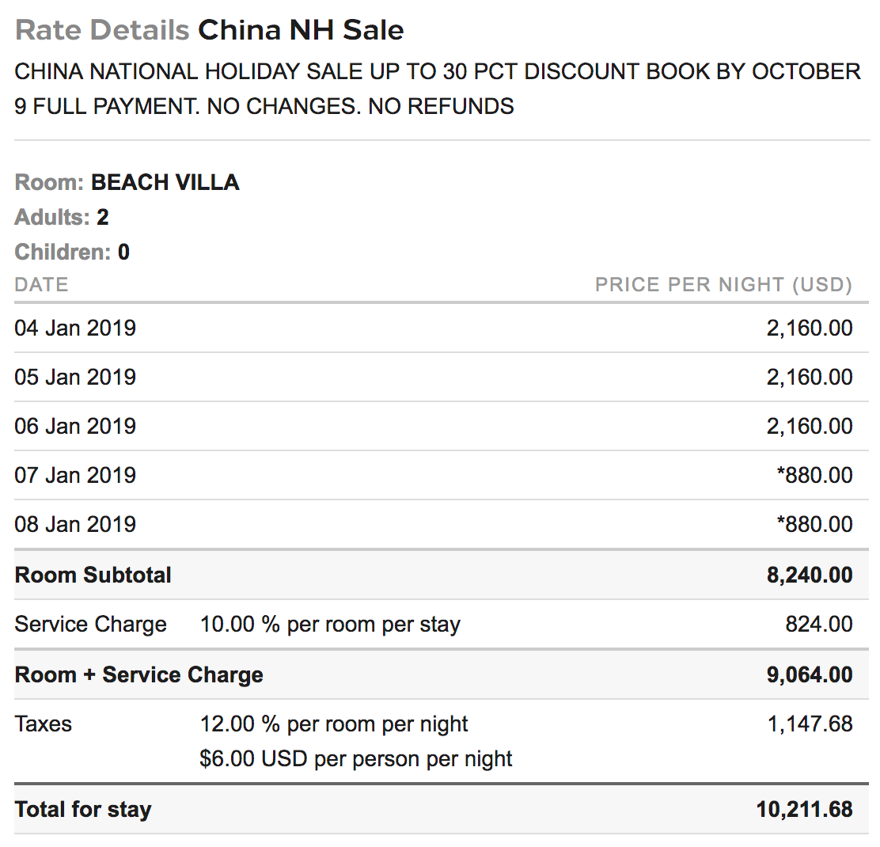Click the China National Holiday sale description
This screenshot has height=847, width=880.
point(437,88)
